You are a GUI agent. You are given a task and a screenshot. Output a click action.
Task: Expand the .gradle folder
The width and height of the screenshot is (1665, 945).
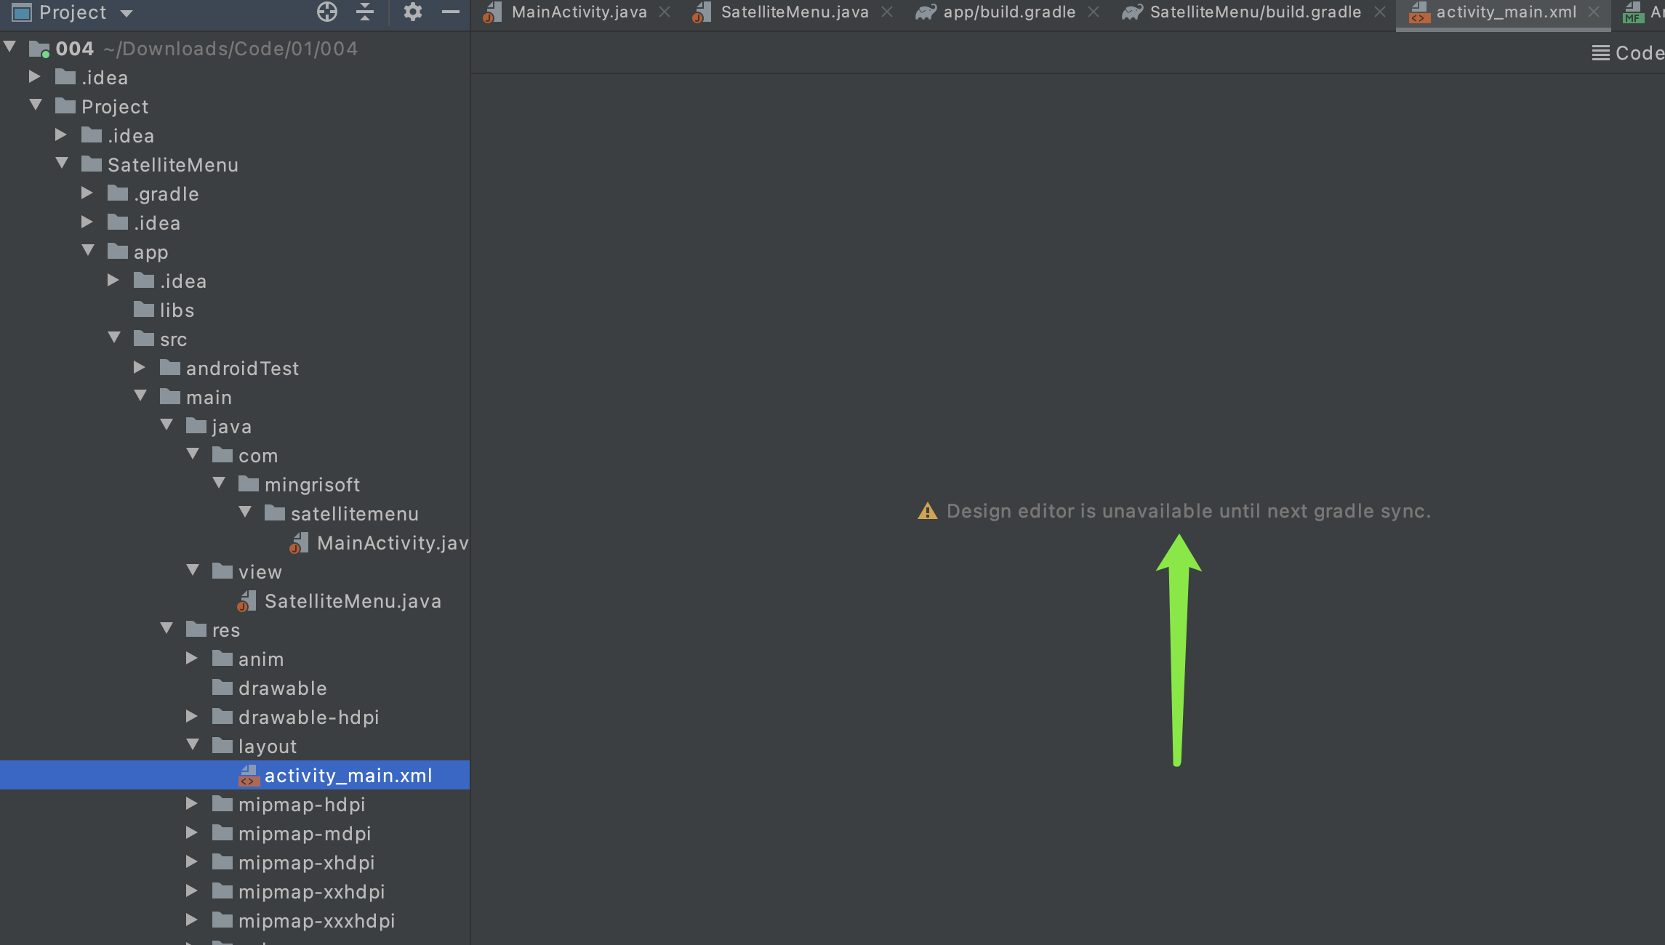click(x=87, y=193)
